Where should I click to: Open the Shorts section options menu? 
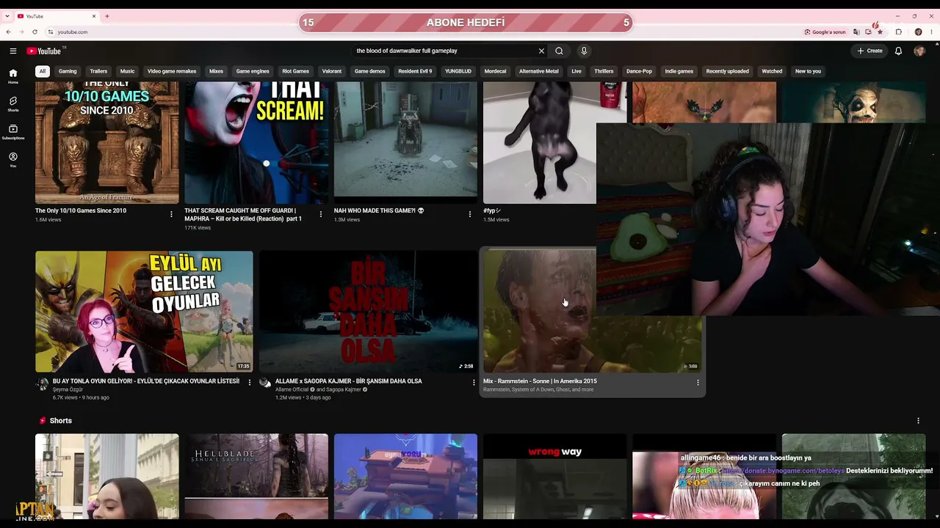918,420
